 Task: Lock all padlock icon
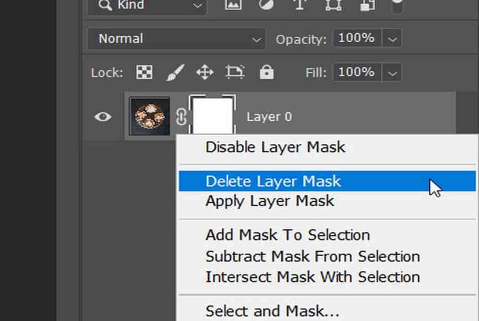tap(266, 72)
